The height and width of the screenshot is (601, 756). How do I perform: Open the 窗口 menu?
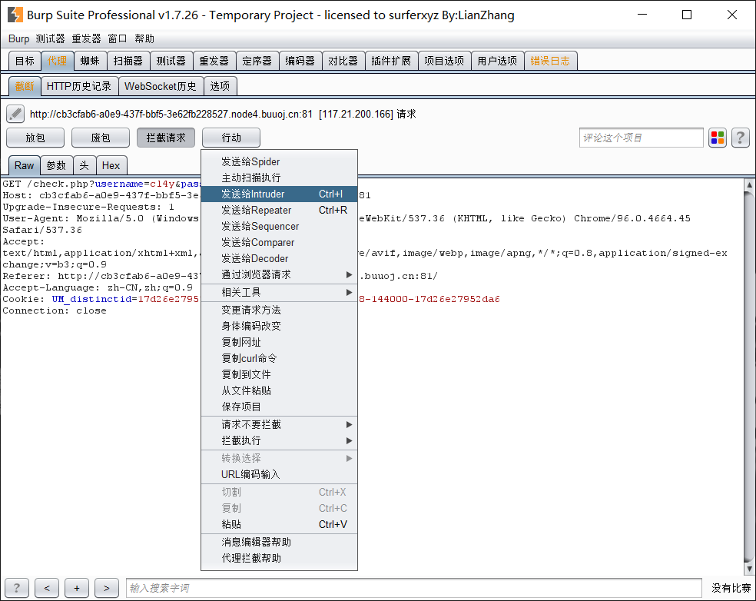click(x=117, y=38)
